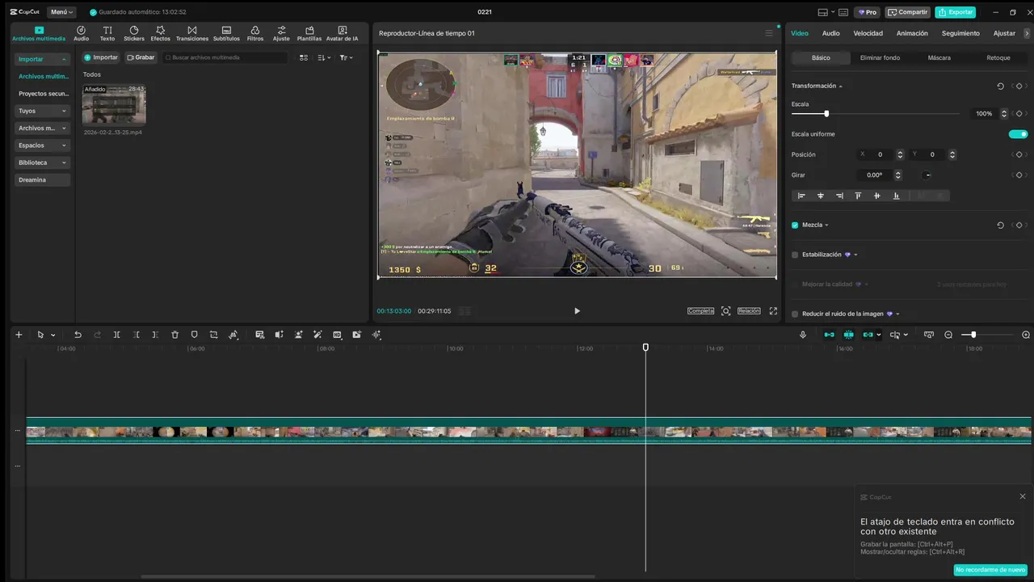Click the split clip tool

[x=116, y=335]
